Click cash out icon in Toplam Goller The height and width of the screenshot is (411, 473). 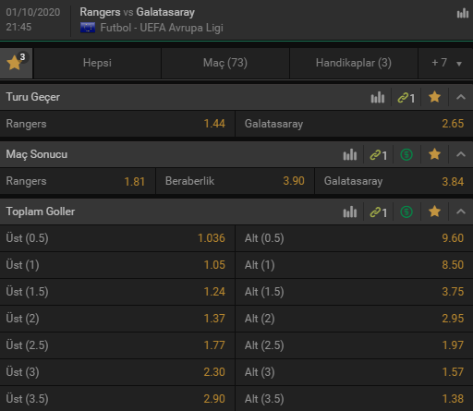[406, 212]
